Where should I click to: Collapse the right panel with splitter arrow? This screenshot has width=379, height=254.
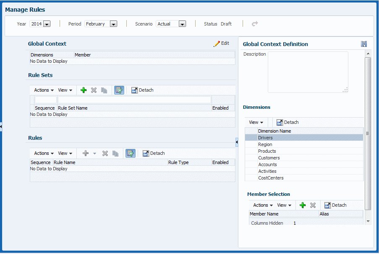click(237, 142)
